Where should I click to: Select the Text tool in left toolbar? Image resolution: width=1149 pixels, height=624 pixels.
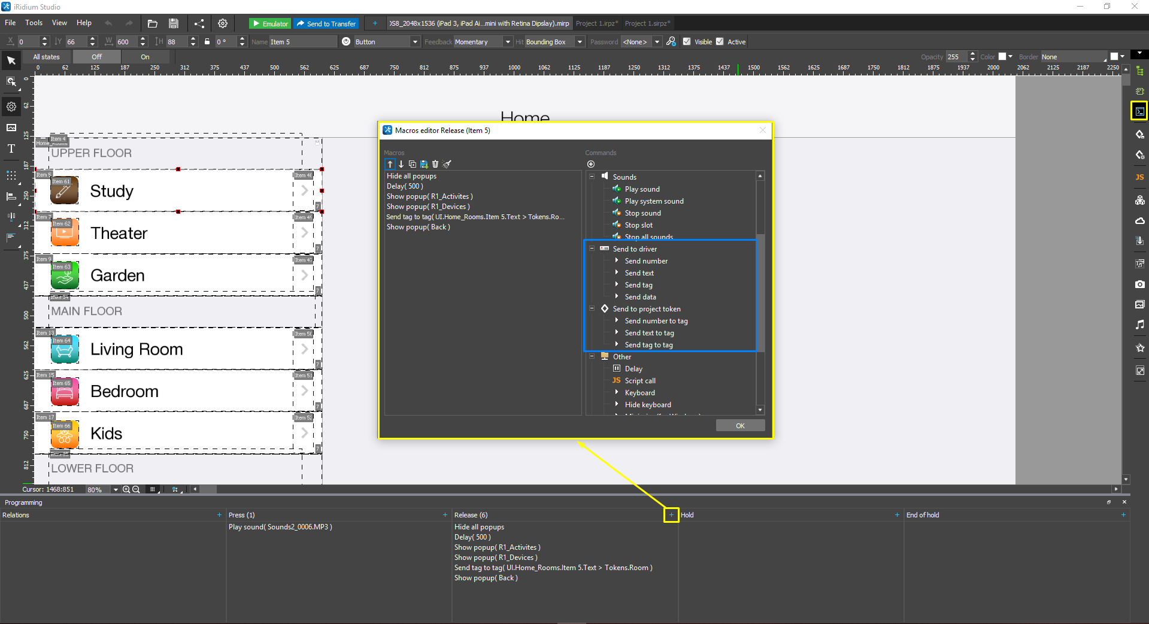pyautogui.click(x=11, y=149)
